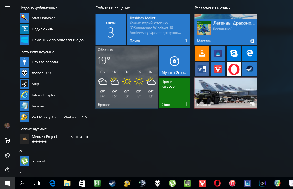Open WebMoney icon on the taskbar

coord(127,183)
